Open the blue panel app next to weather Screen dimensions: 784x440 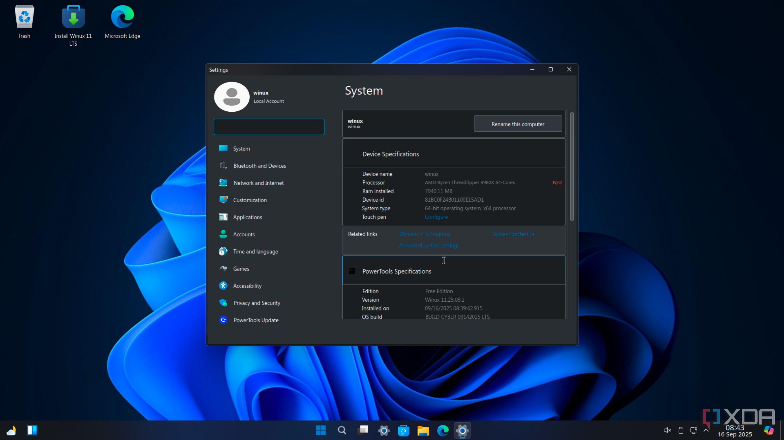(32, 430)
